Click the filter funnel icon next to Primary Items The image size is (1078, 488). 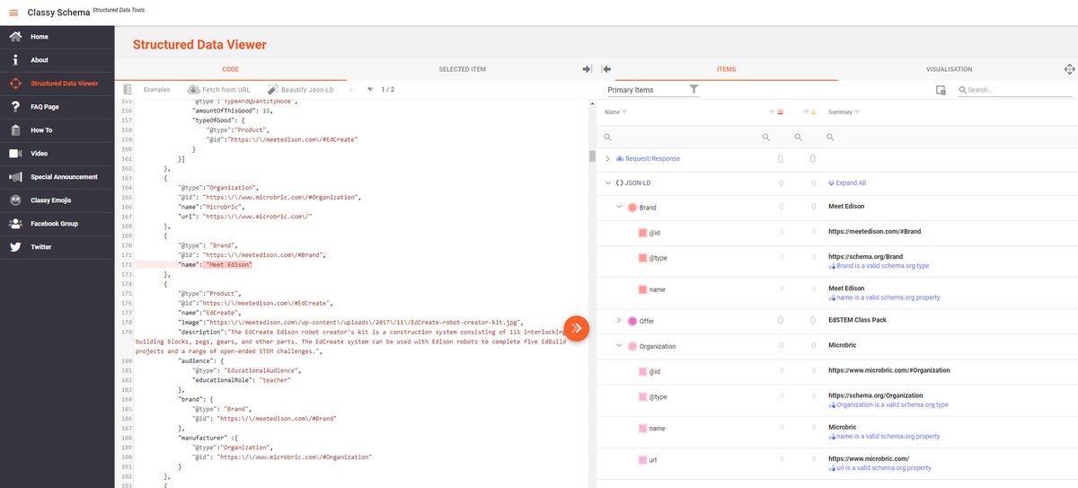click(694, 89)
